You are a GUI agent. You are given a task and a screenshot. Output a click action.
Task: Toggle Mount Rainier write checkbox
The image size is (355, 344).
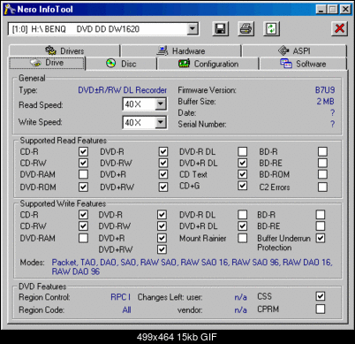click(x=243, y=238)
